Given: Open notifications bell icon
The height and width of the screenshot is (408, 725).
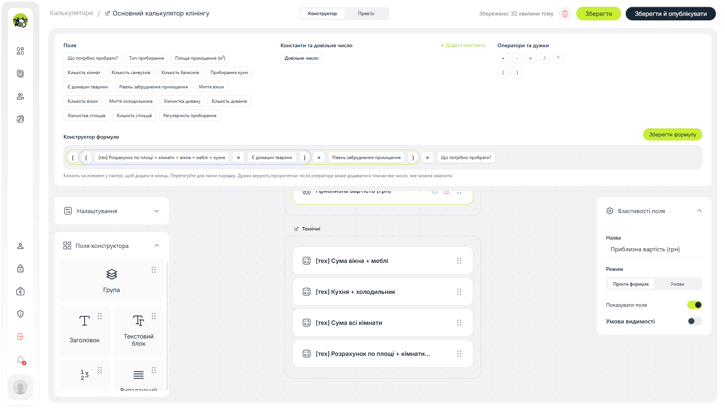Looking at the screenshot, I should click(20, 360).
